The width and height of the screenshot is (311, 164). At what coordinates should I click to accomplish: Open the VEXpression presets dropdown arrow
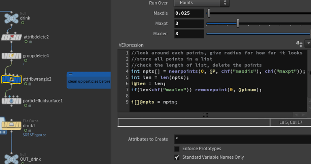pyautogui.click(x=308, y=43)
